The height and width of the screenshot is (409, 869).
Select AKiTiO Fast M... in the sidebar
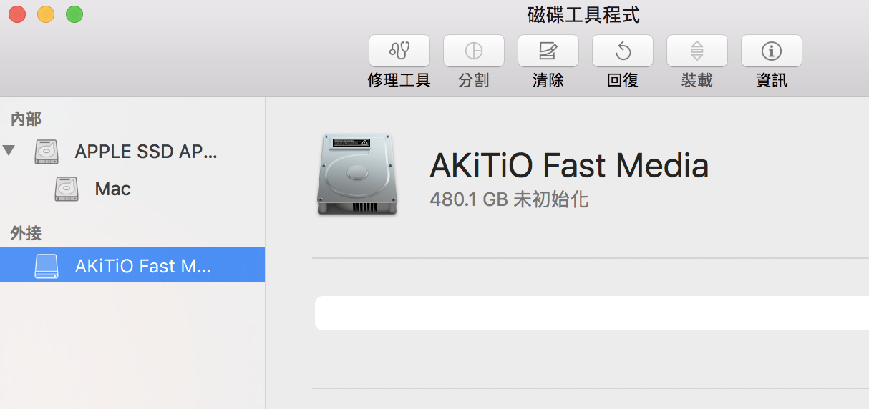click(143, 266)
